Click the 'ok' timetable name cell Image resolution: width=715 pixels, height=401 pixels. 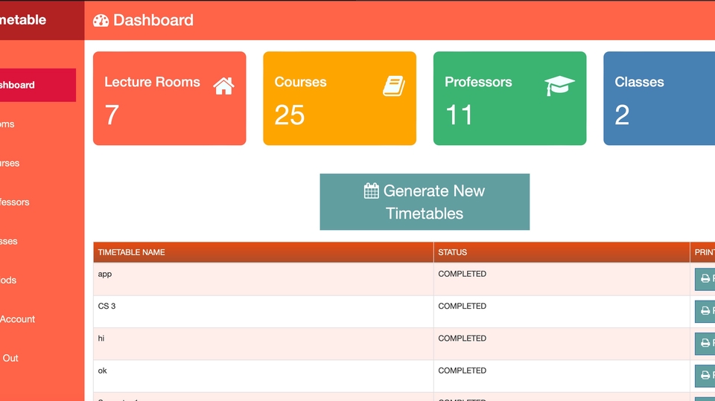264,376
